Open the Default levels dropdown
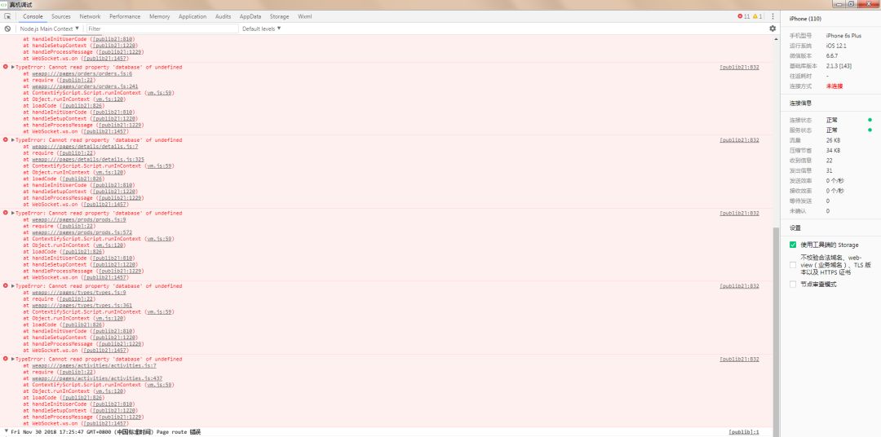This screenshot has width=881, height=437. coord(262,29)
